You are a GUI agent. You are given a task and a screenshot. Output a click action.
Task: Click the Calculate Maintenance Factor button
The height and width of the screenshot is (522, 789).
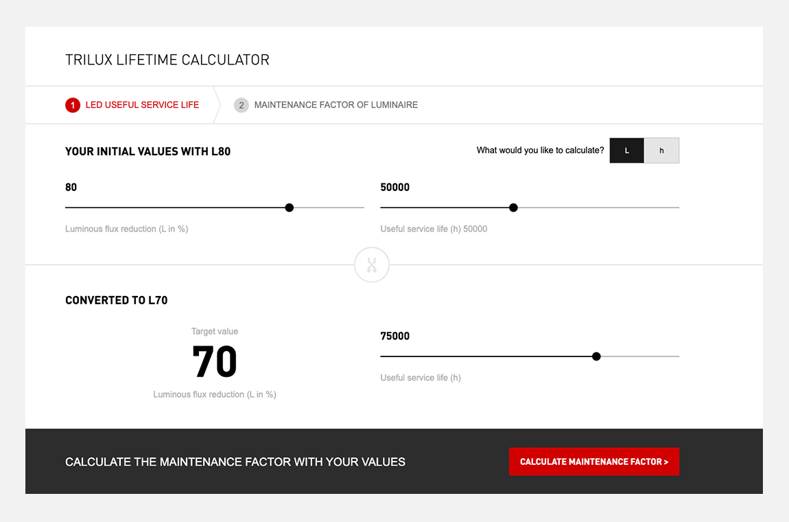point(593,462)
